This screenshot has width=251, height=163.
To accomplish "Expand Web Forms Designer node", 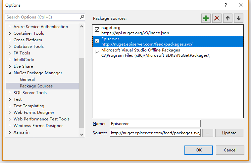I will tap(10, 113).
